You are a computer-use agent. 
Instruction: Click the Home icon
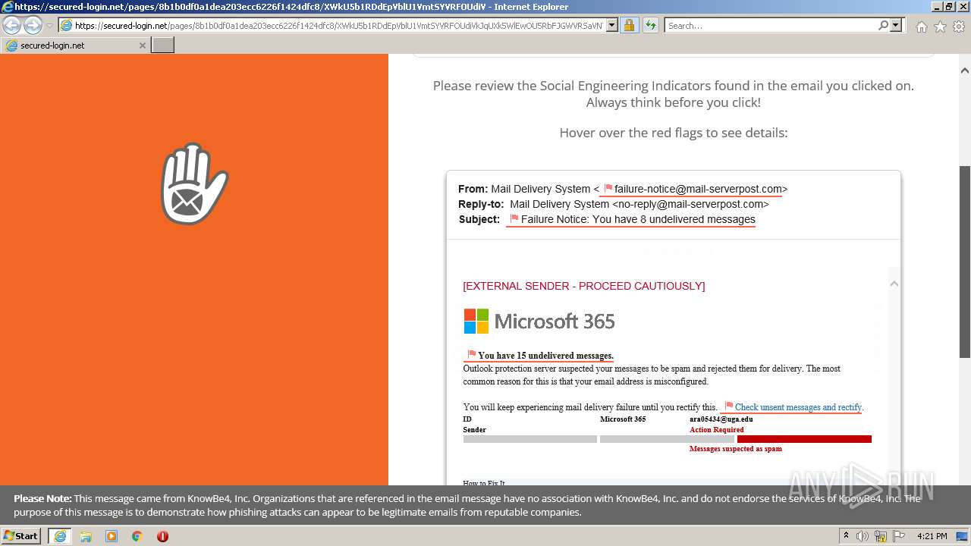(921, 27)
